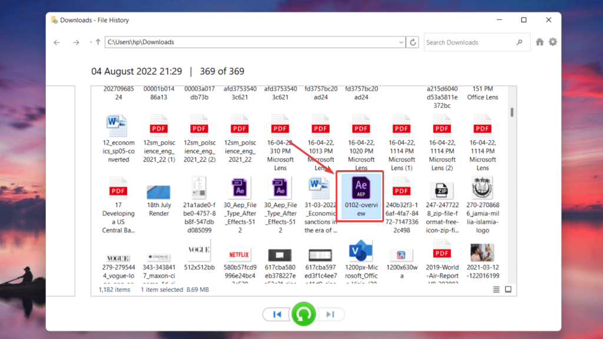Viewport: 603px width, 339px height.
Task: Open File History settings via the gear icon
Action: [x=552, y=42]
